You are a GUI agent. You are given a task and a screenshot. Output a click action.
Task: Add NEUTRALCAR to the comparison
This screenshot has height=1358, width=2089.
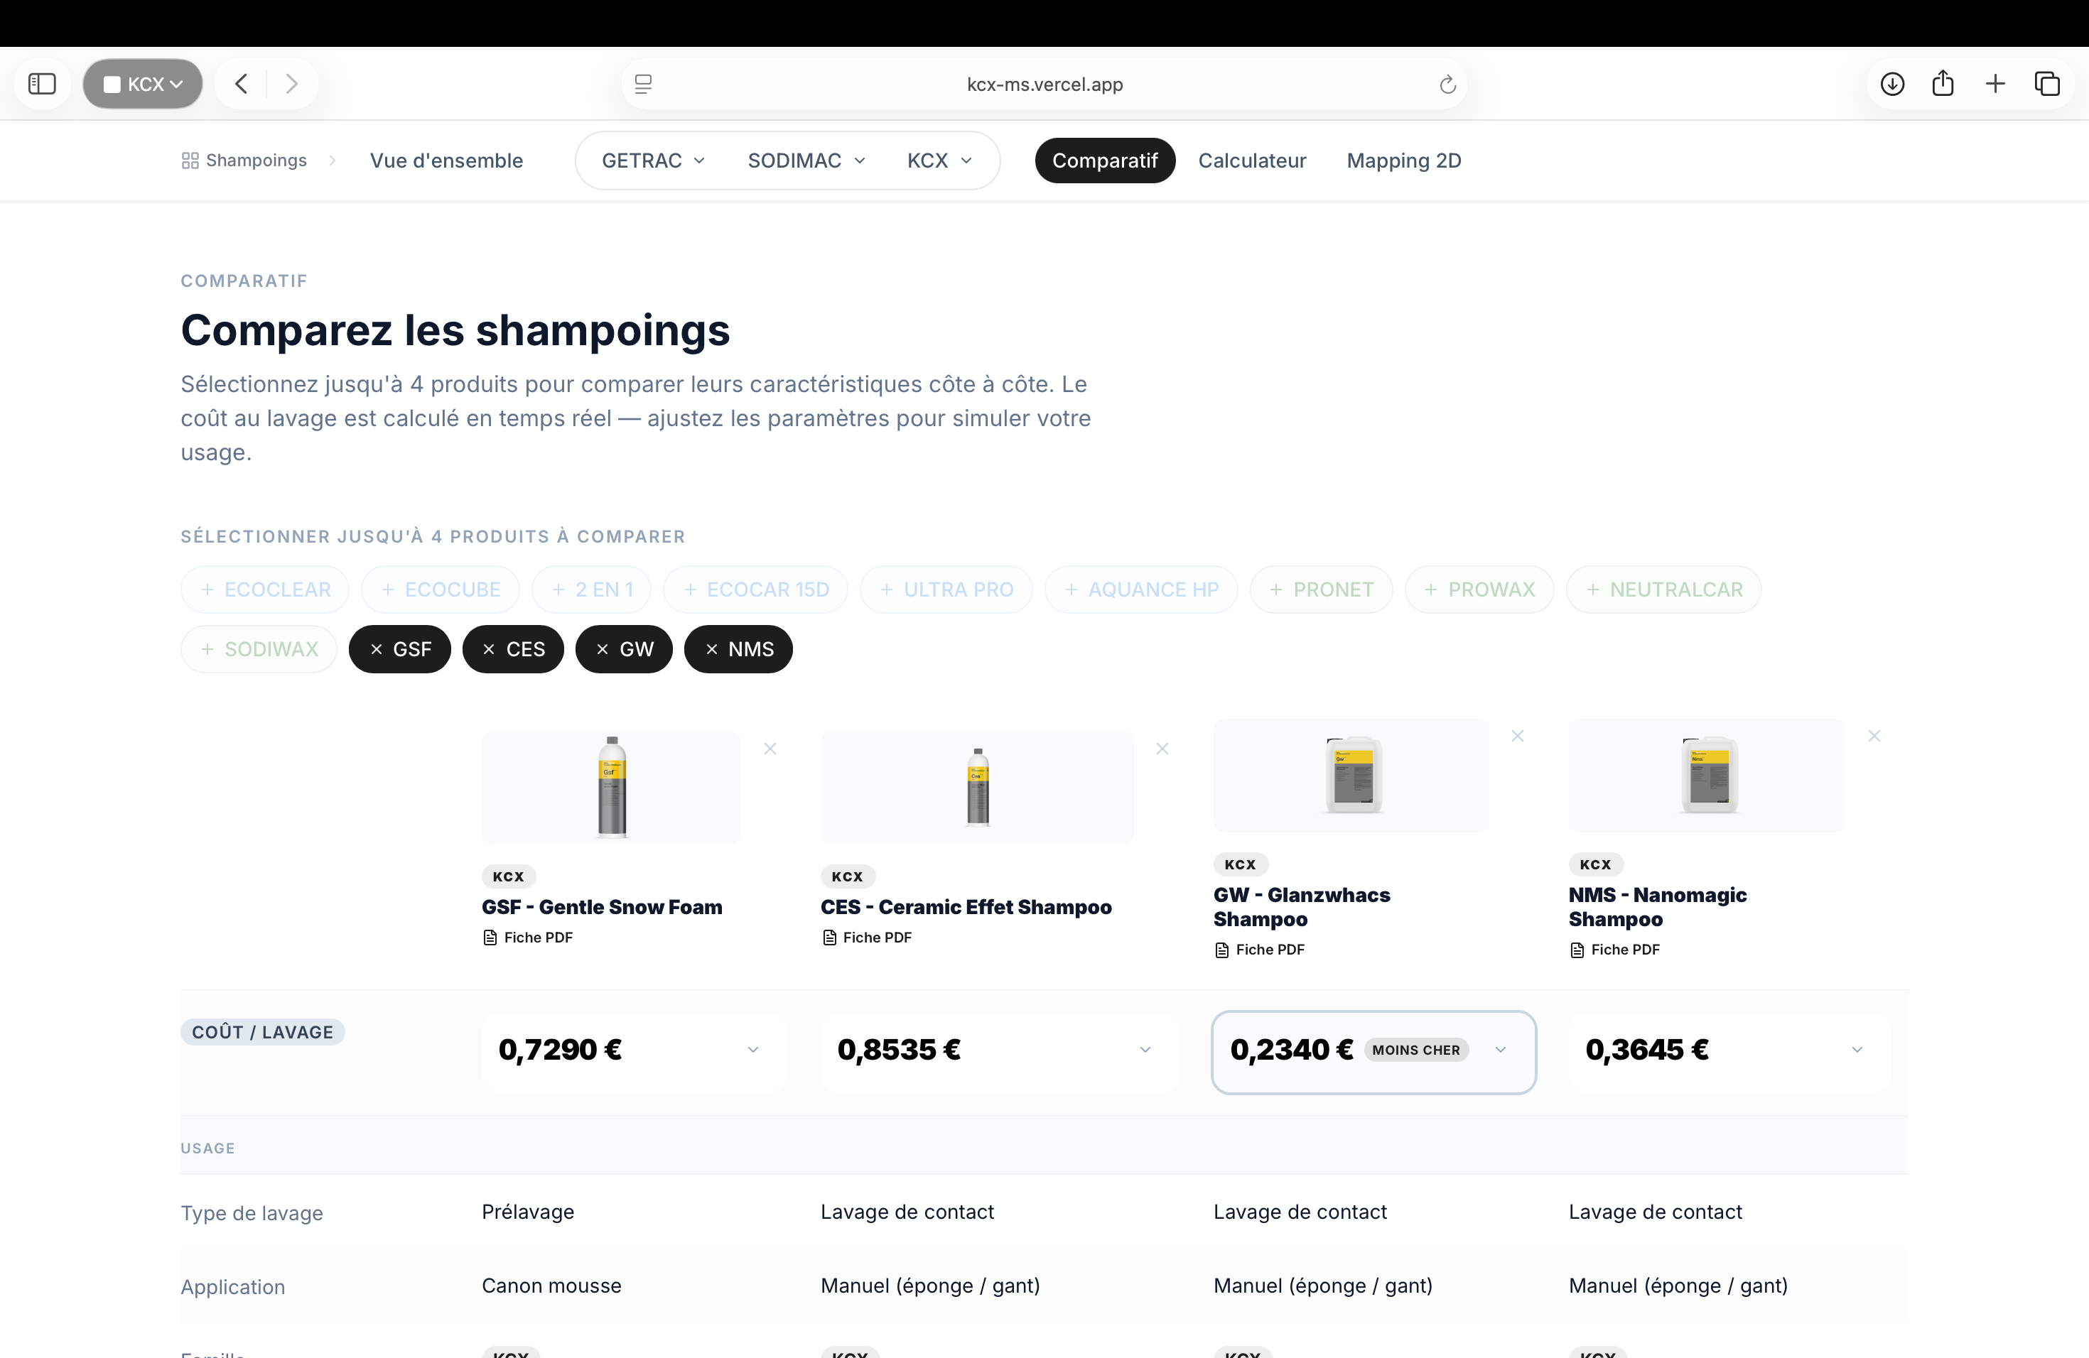click(x=1663, y=590)
